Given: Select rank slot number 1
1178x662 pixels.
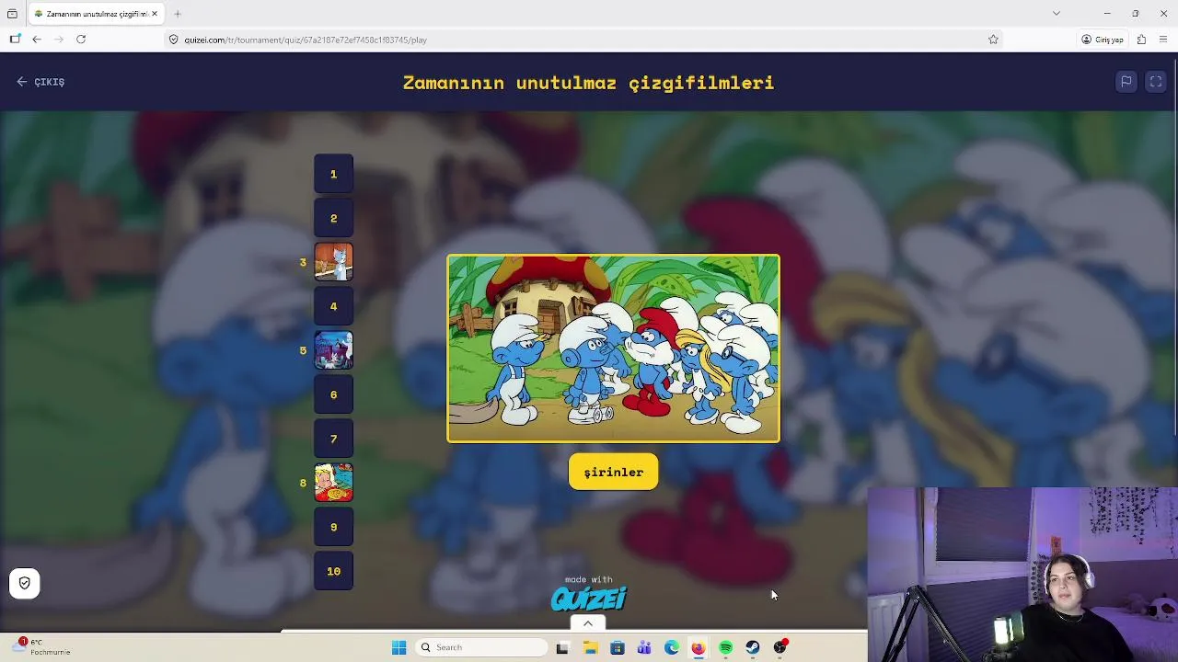Looking at the screenshot, I should (x=333, y=174).
